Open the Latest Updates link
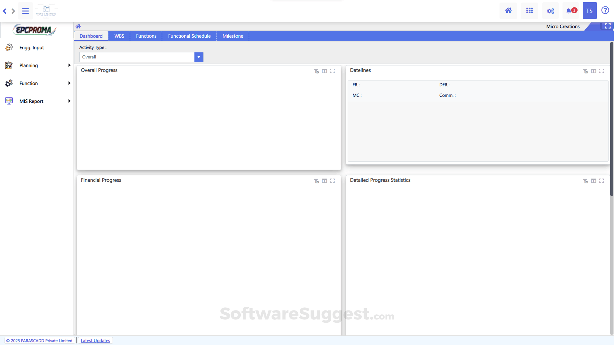 (x=95, y=341)
